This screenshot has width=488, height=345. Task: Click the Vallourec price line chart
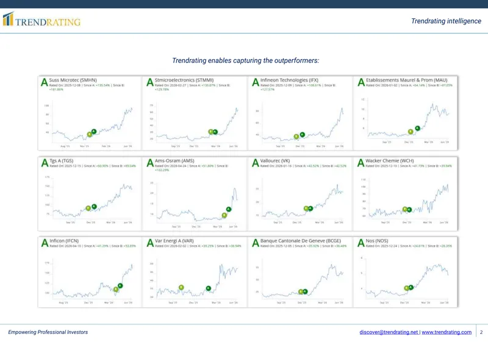pos(301,201)
